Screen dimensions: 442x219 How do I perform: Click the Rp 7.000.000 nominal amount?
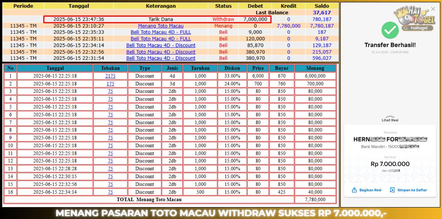(x=390, y=164)
